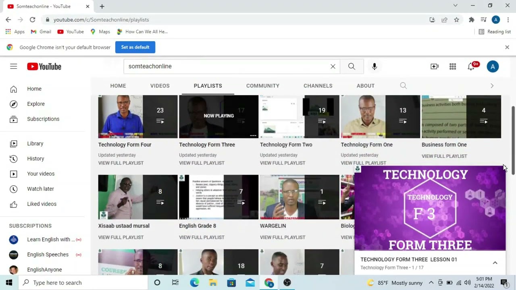Run search with the magnifier button
The width and height of the screenshot is (516, 290).
(352, 66)
